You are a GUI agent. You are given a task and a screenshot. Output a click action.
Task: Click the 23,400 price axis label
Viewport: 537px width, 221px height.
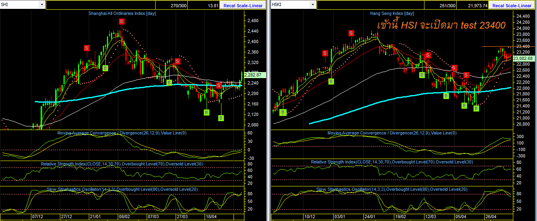pos(524,46)
